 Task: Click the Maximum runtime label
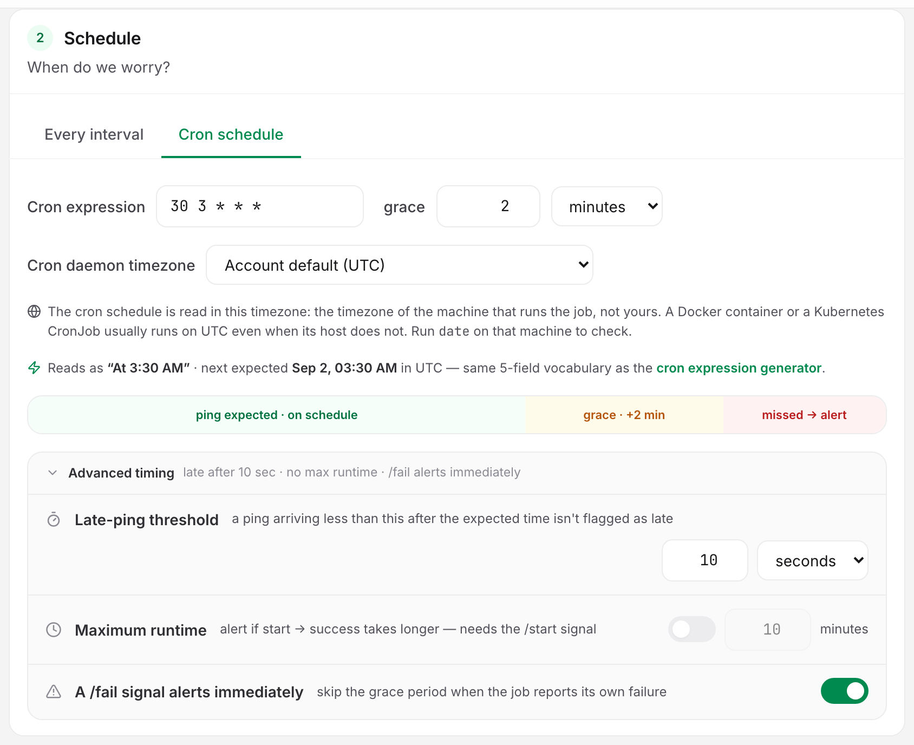(x=141, y=630)
